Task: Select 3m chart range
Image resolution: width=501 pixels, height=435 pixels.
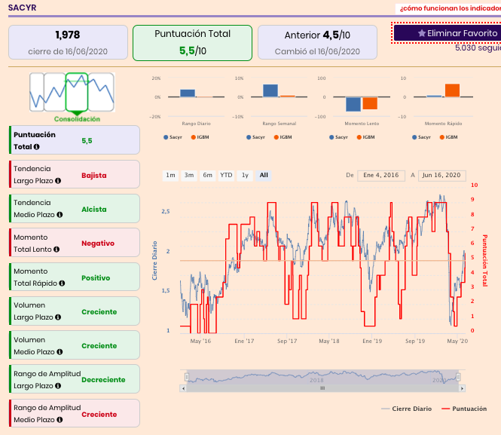Action: [x=189, y=176]
